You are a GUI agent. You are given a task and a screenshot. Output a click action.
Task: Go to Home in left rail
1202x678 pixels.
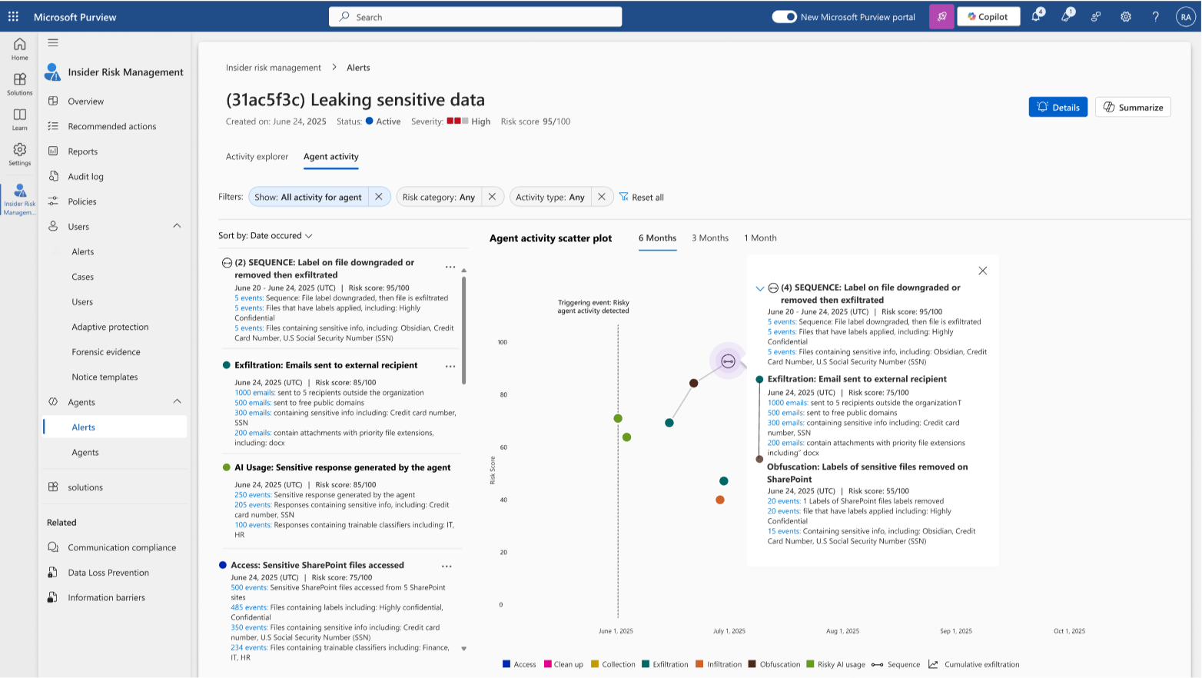coord(20,49)
